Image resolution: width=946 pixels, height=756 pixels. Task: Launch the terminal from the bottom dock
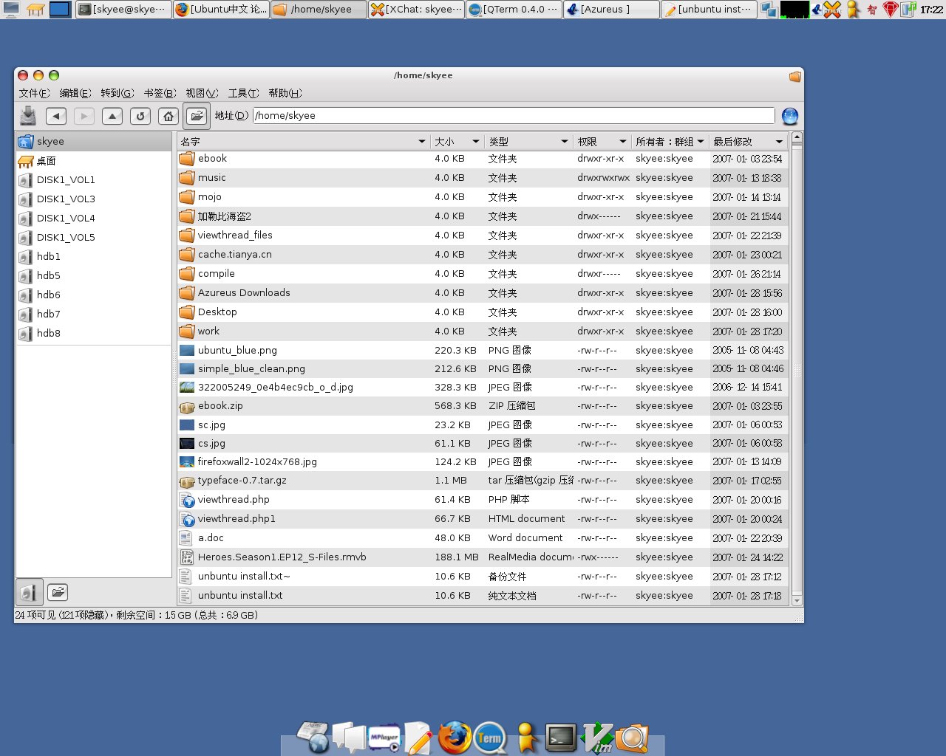click(x=561, y=737)
